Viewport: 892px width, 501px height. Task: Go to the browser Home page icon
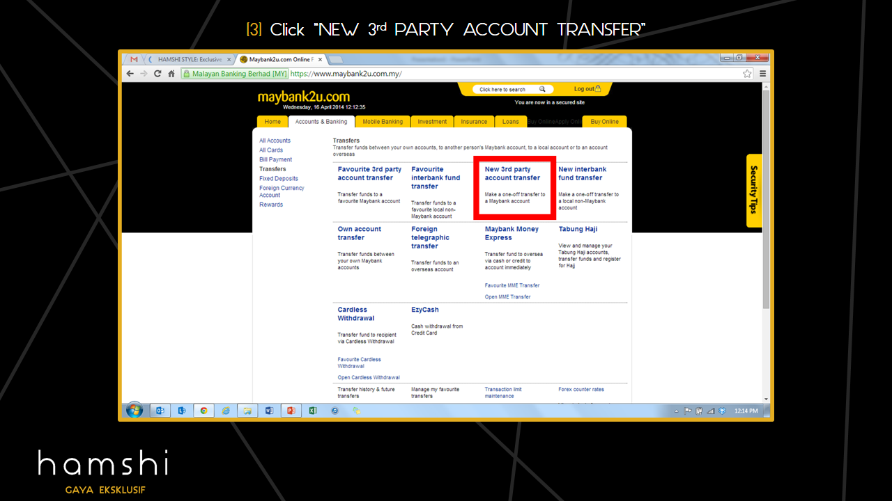(x=171, y=74)
